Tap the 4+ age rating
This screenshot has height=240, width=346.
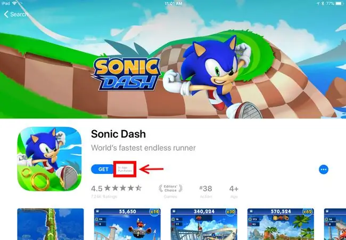pyautogui.click(x=234, y=191)
